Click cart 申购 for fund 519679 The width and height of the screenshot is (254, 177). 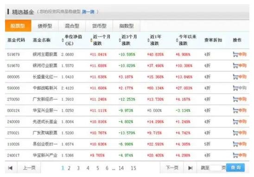click(240, 54)
